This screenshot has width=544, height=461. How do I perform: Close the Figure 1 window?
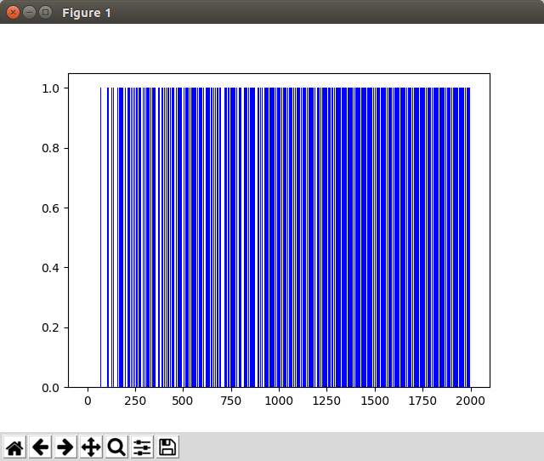coord(14,13)
